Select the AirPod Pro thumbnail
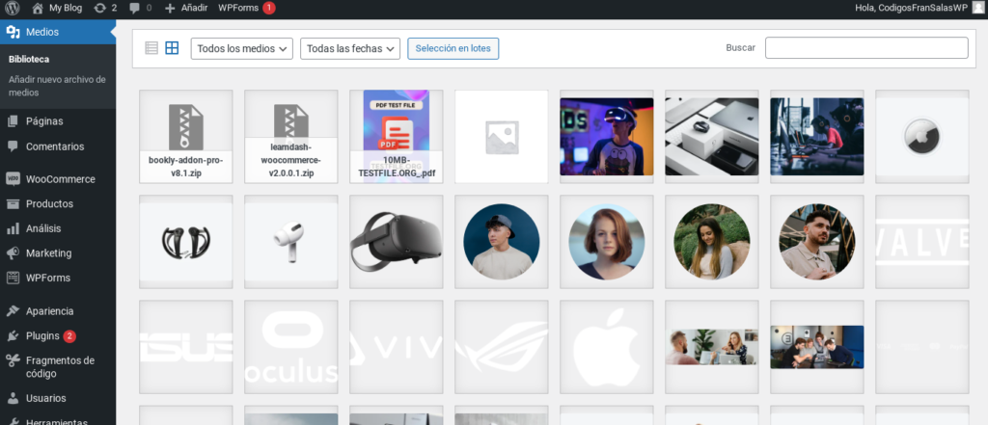The image size is (988, 425). [x=291, y=242]
